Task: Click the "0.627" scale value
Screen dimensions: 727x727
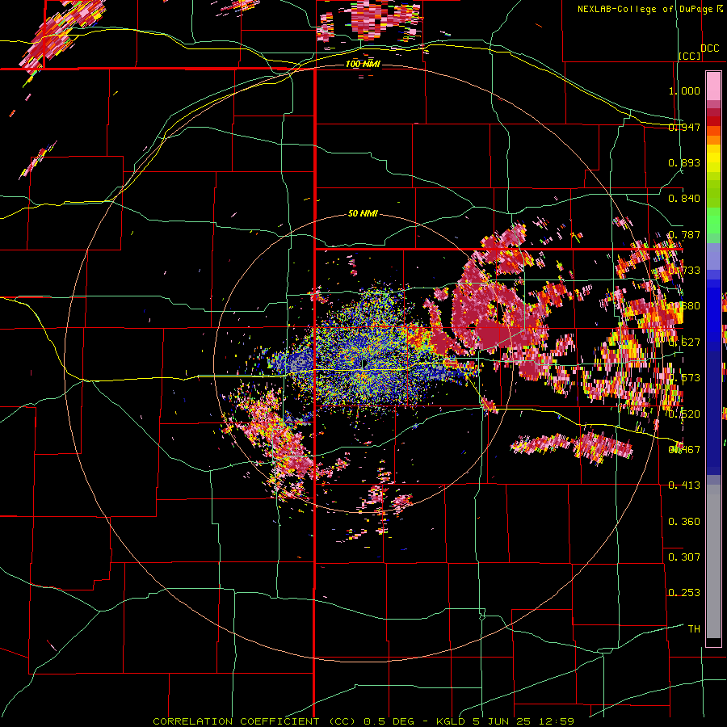Action: click(x=684, y=342)
